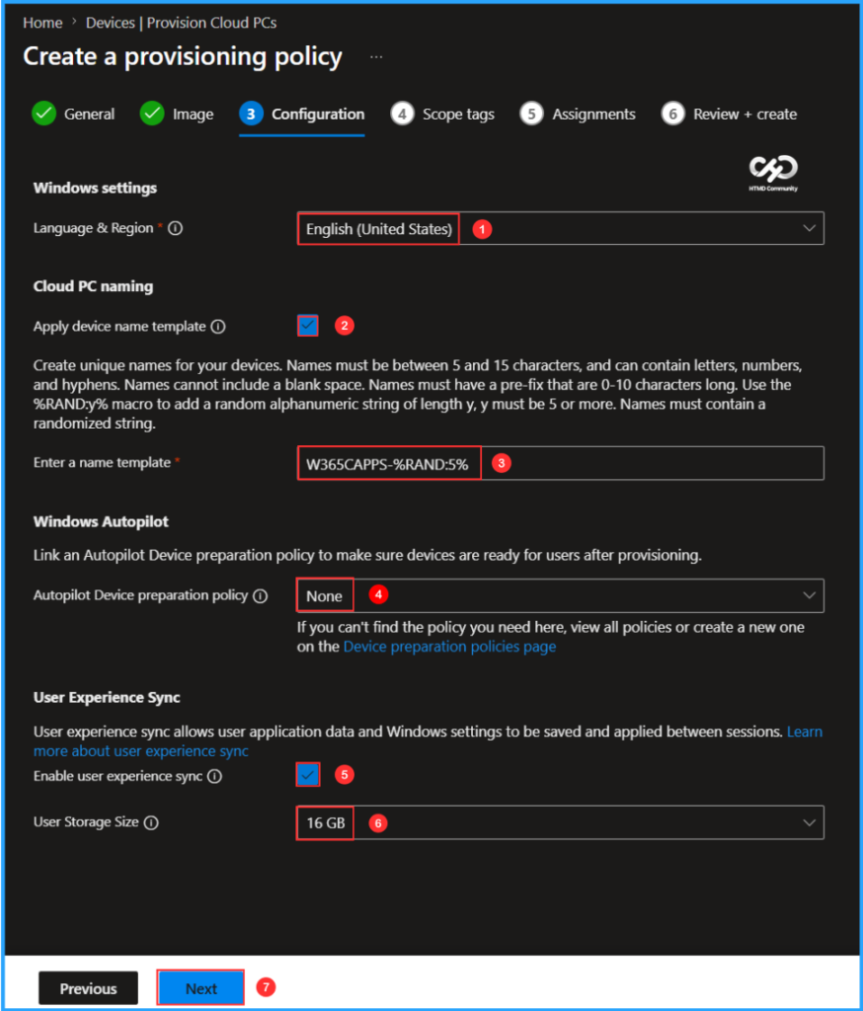
Task: Click the Cloud PC naming heading
Action: tap(94, 286)
